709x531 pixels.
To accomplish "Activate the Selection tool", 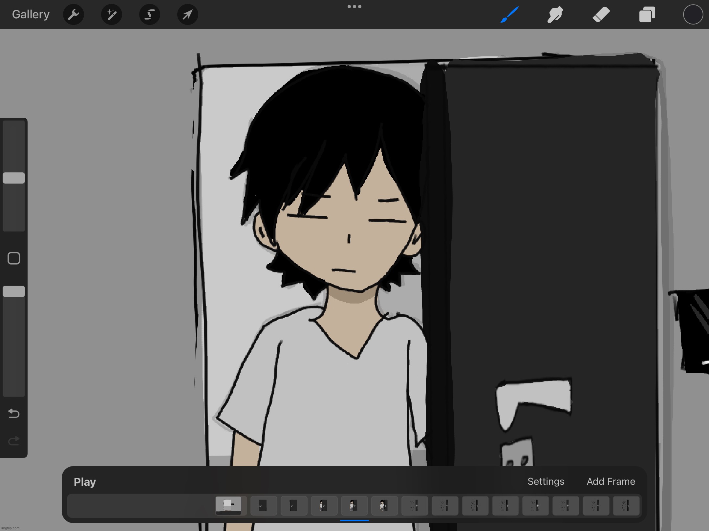I will point(149,14).
